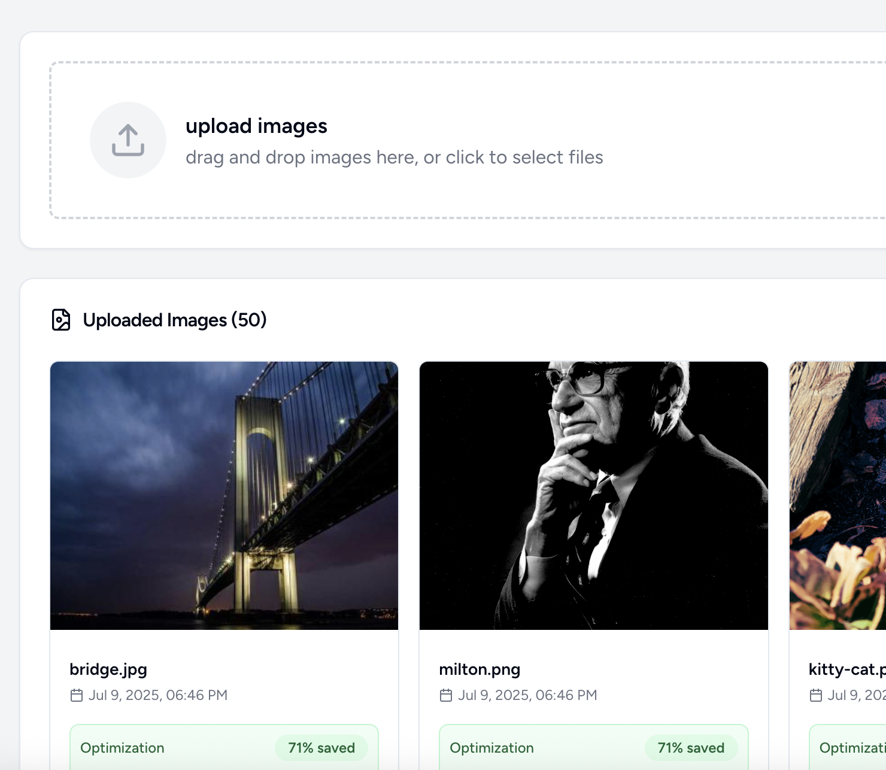The width and height of the screenshot is (886, 770).
Task: Click the Uploaded Images (50) heading
Action: (174, 320)
